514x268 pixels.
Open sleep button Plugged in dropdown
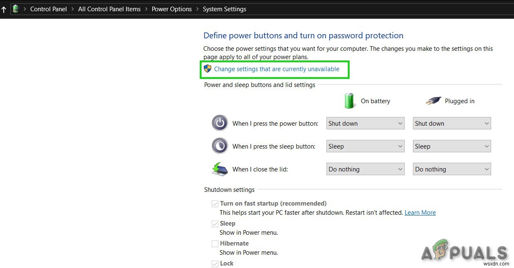452,146
